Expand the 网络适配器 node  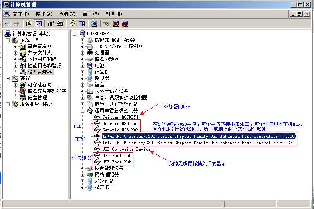[x=83, y=175]
